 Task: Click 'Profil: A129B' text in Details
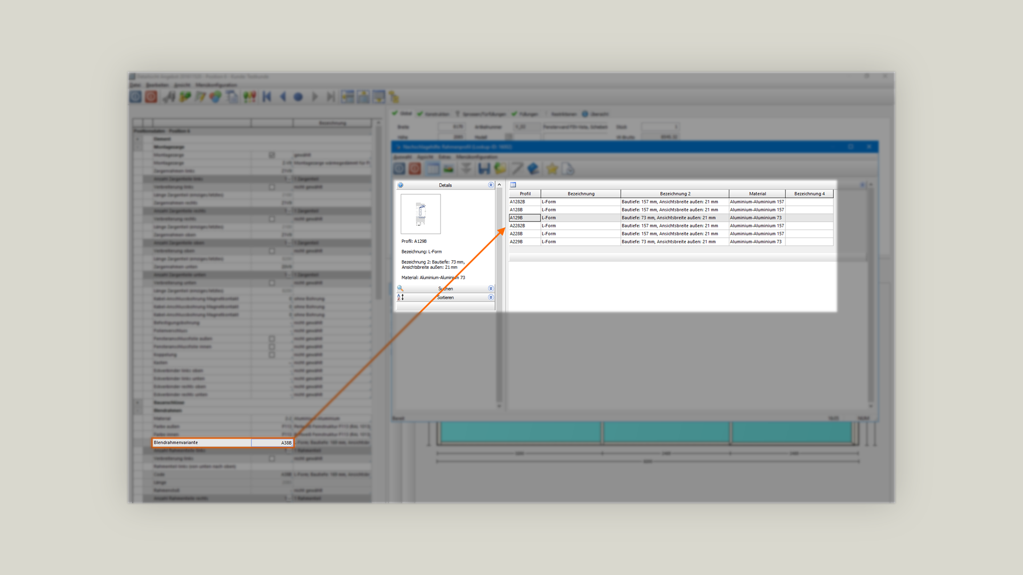click(x=414, y=241)
